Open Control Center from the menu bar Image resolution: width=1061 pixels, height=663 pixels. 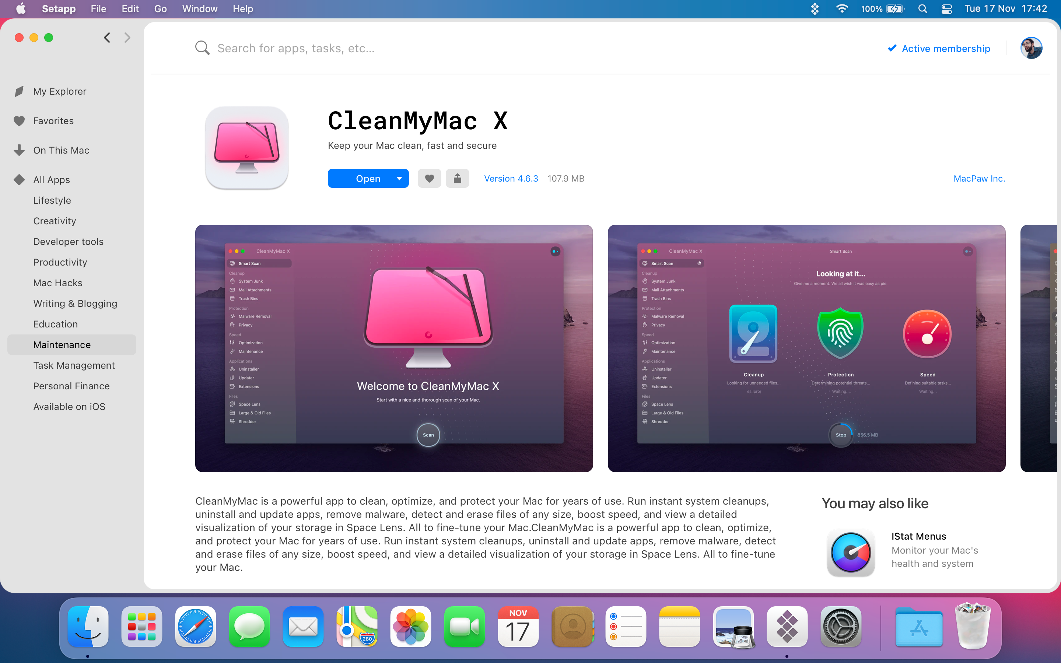(946, 9)
